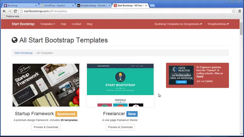Click the Freelancer title
Viewport: 244px width, 137px height.
coord(114,114)
